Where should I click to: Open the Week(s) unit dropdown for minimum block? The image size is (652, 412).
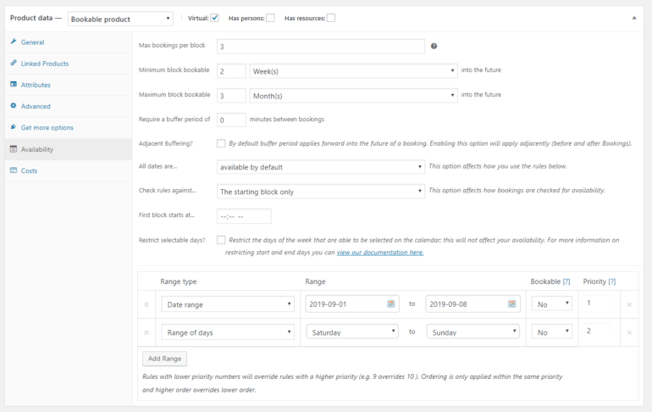353,71
